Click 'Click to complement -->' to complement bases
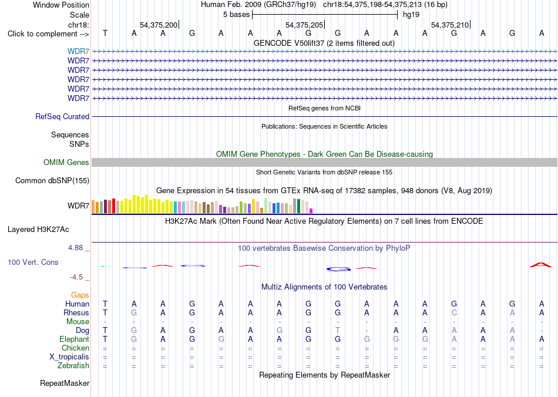Viewport: 558px width, 397px height. 48,34
